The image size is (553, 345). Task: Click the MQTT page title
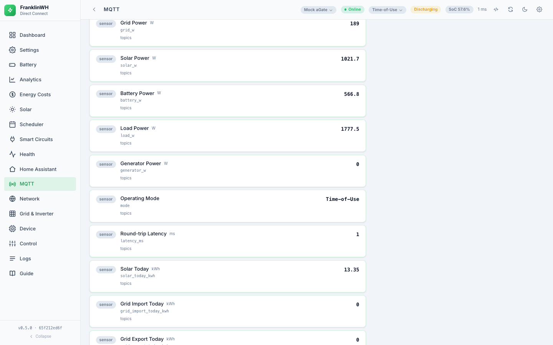pyautogui.click(x=112, y=10)
